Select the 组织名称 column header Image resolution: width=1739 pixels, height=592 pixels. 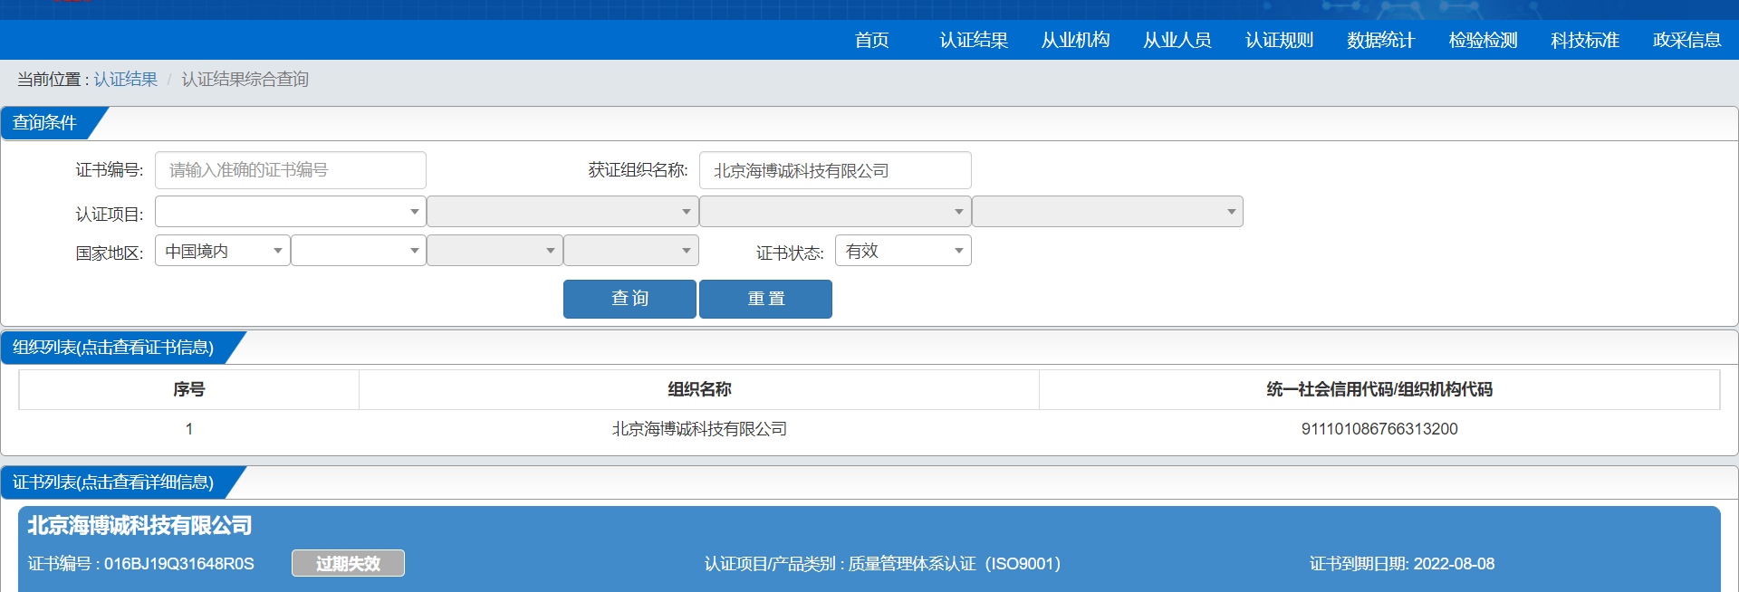(x=699, y=389)
